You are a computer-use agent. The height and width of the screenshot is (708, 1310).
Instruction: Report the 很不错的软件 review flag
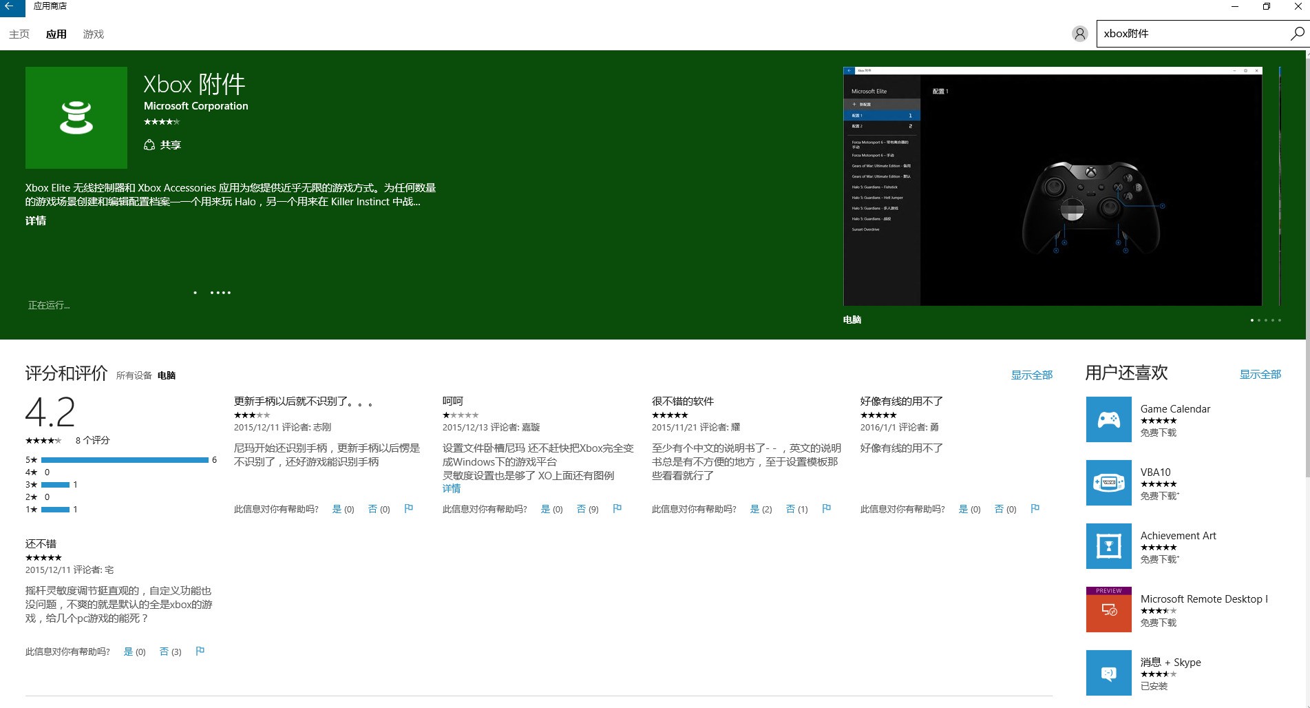(x=826, y=508)
